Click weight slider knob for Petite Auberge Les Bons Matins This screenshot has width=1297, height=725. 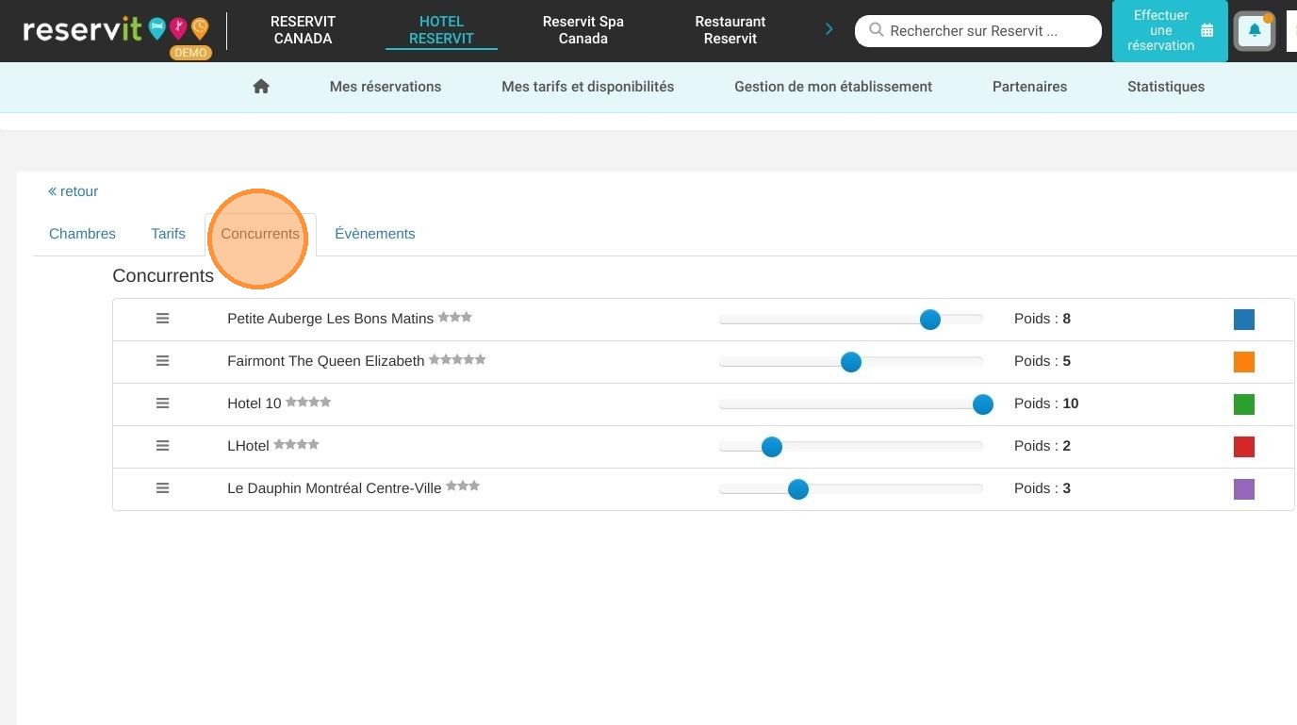pyautogui.click(x=930, y=320)
